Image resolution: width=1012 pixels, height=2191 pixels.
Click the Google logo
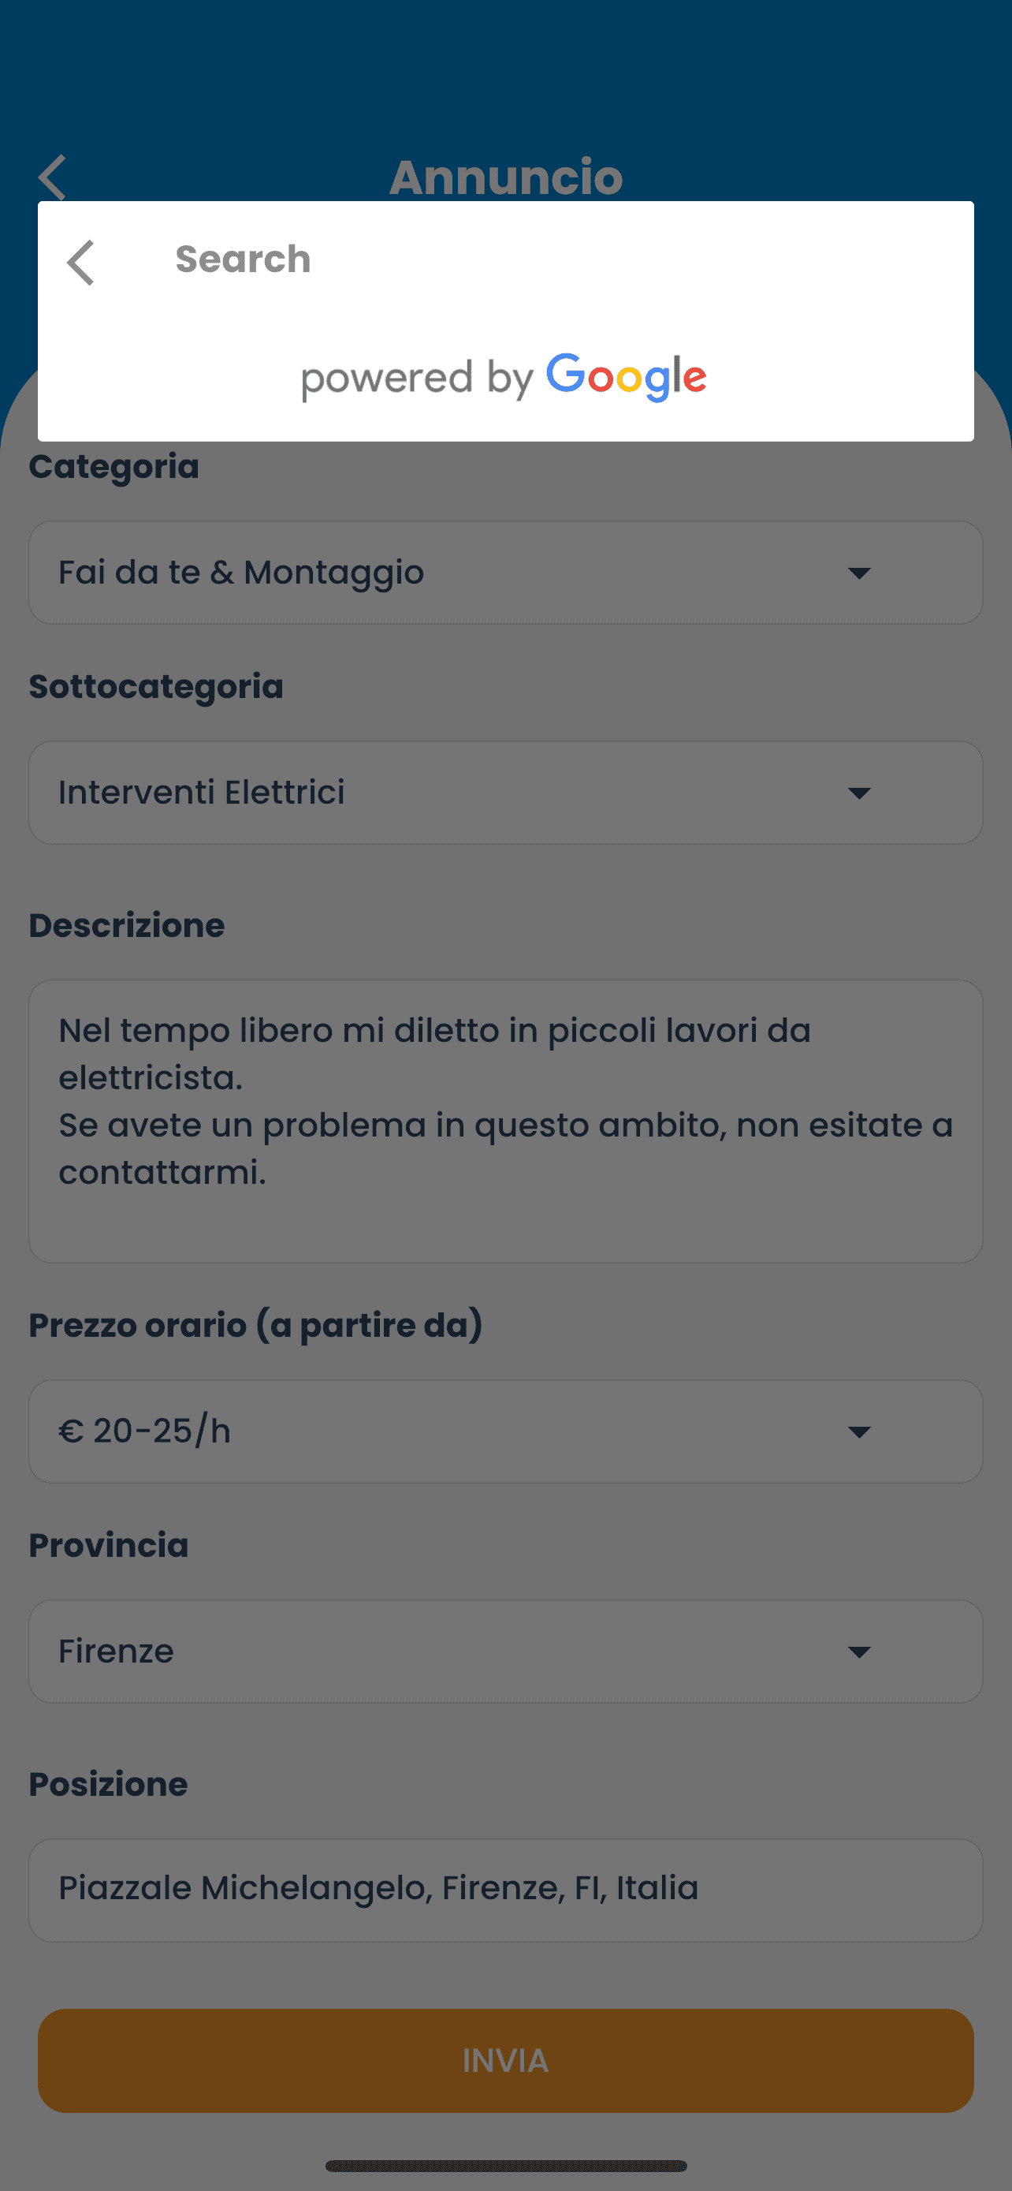[x=625, y=377]
